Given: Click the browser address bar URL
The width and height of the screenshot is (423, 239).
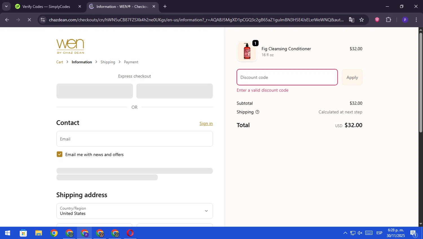Looking at the screenshot, I should coord(196,20).
